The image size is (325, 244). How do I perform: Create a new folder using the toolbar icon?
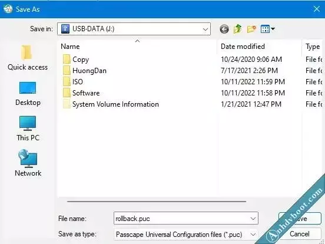click(251, 29)
